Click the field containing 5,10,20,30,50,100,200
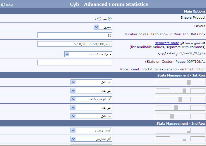The height and width of the screenshot is (146, 206). 75,44
